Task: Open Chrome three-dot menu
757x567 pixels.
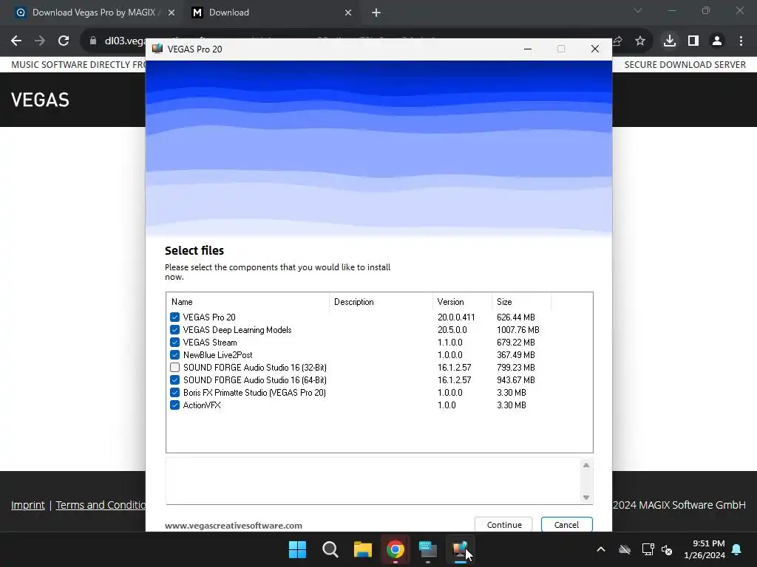Action: pos(741,41)
